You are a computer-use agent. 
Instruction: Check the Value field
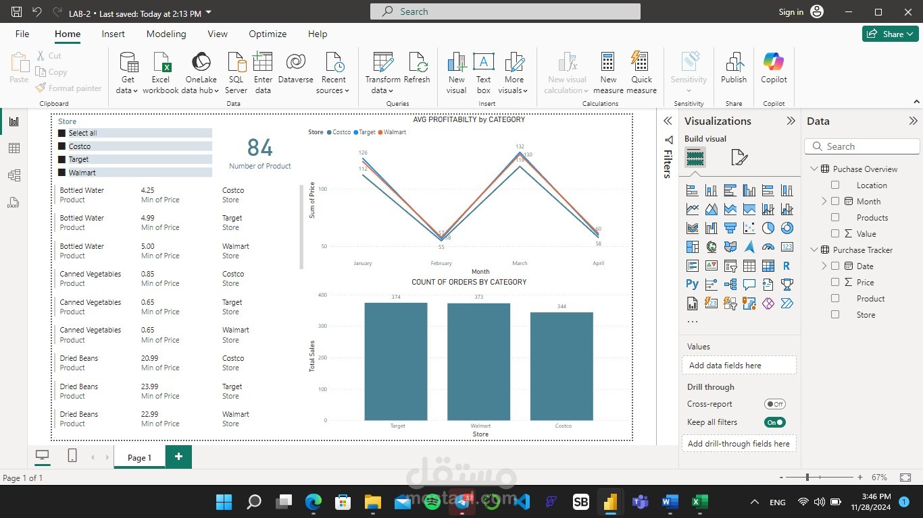pos(835,233)
